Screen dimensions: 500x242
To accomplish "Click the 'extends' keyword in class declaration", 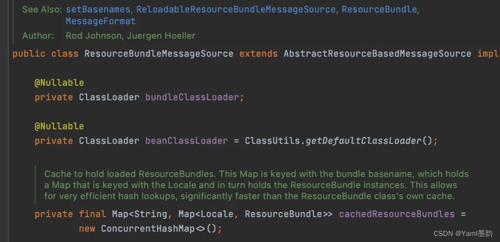I will (x=258, y=54).
